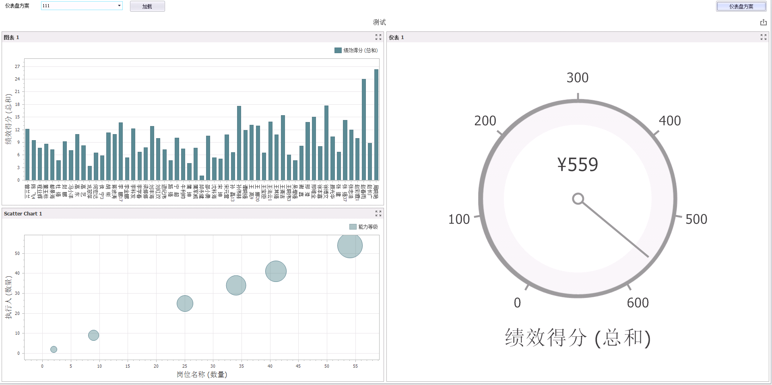Image resolution: width=772 pixels, height=385 pixels.
Task: Click the ¥559 gauge value
Action: tap(578, 165)
